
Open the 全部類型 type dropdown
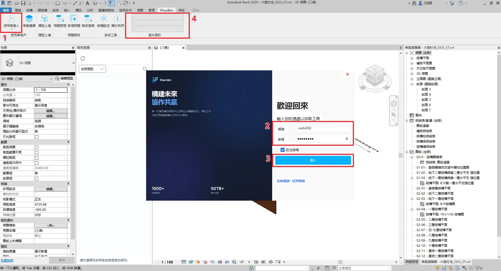click(92, 69)
